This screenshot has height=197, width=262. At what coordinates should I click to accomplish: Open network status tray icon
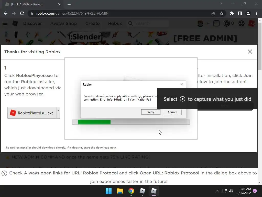click(225, 191)
